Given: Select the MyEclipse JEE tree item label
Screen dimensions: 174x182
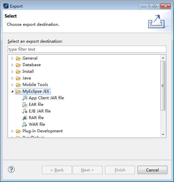Looking at the screenshot, I should point(36,91).
